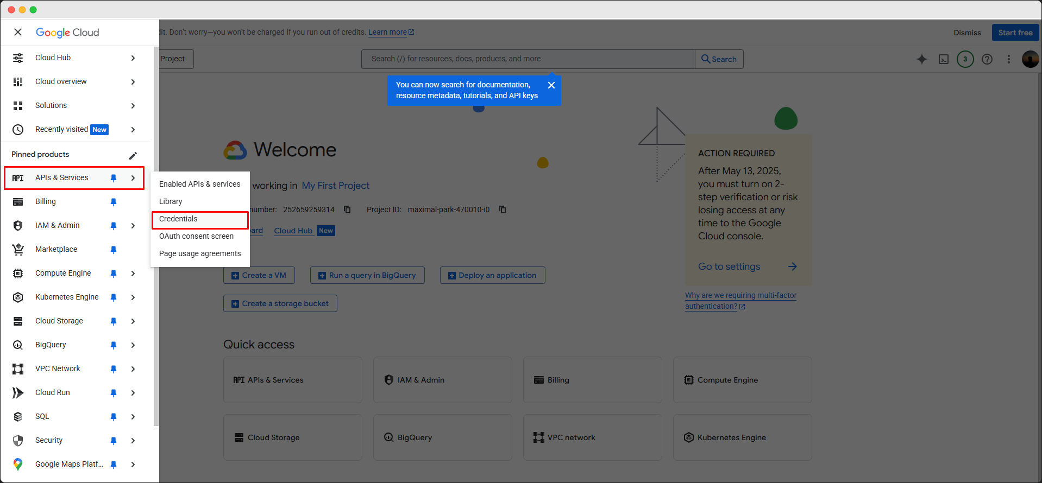Screen dimensions: 1042x483
Task: Open My First Project link
Action: 336,186
